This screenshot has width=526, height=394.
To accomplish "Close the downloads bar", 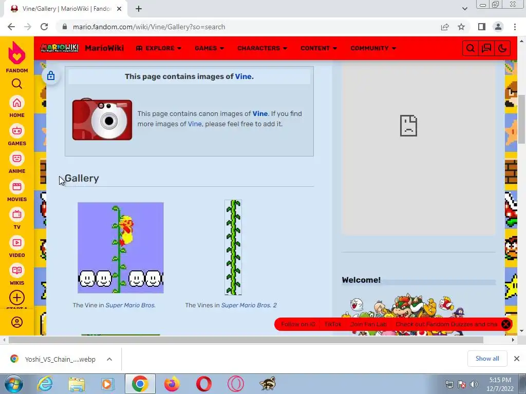I will tap(517, 359).
